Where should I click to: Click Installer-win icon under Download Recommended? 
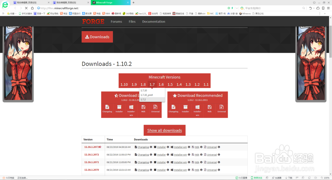(198, 107)
